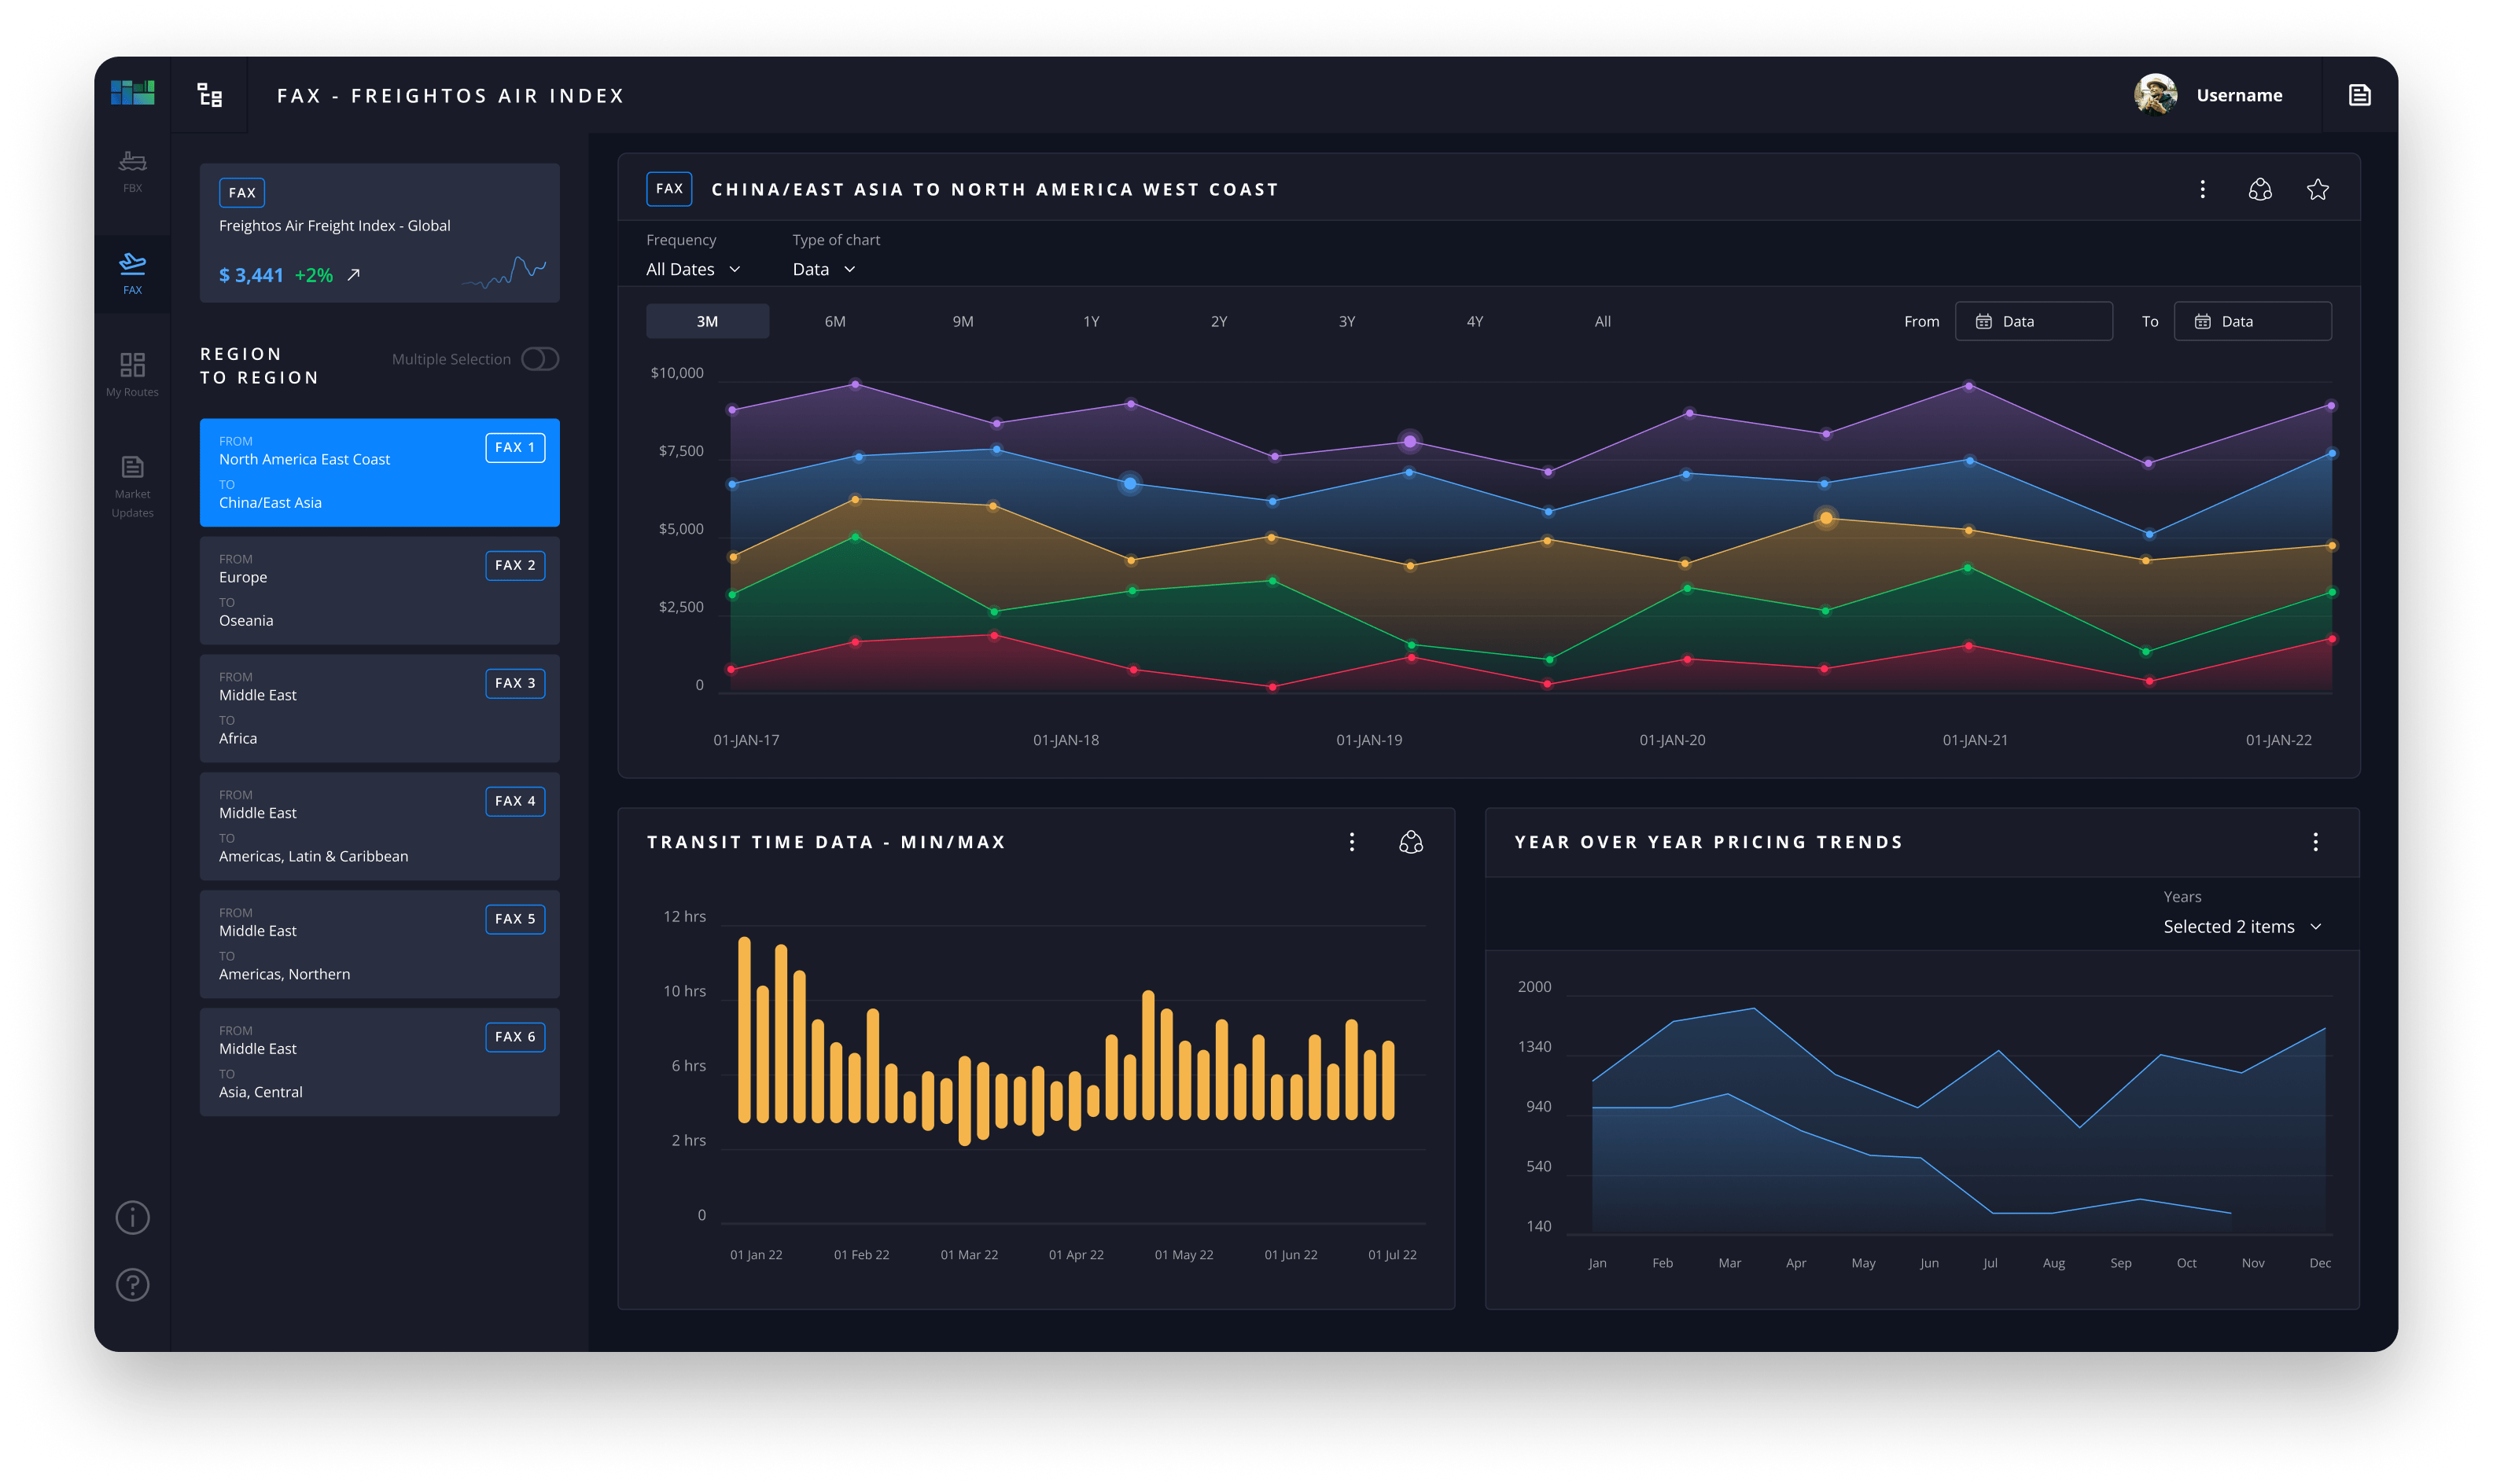Select the FAX air freight sidebar icon
2493x1484 pixels.
131,271
